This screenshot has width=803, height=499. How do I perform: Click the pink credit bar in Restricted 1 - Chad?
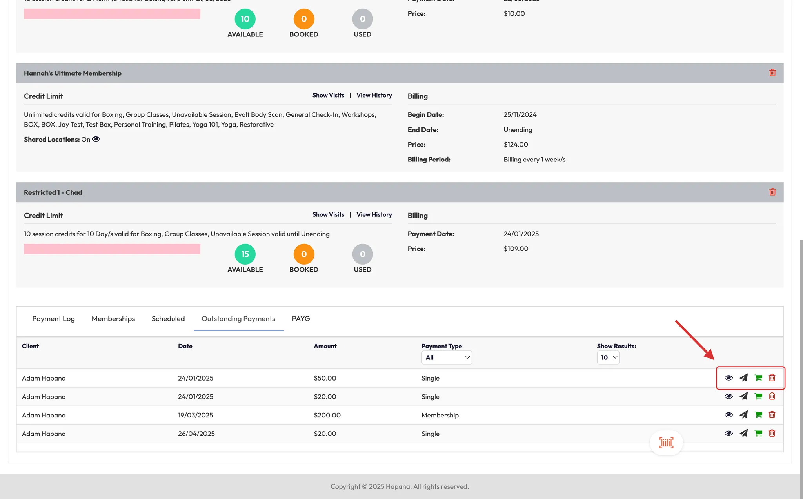(112, 249)
